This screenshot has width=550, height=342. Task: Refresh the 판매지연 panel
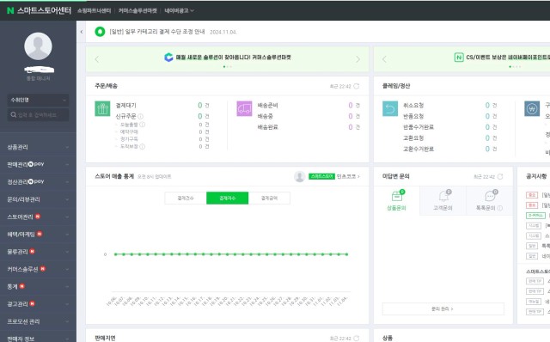[357, 339]
